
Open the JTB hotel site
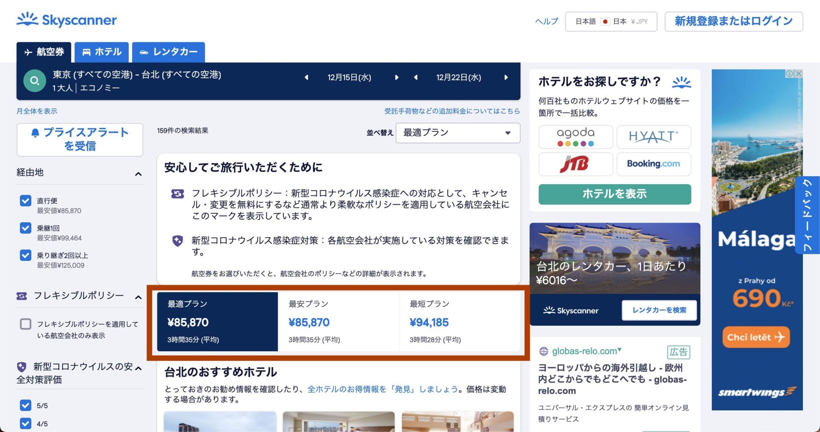coord(575,164)
